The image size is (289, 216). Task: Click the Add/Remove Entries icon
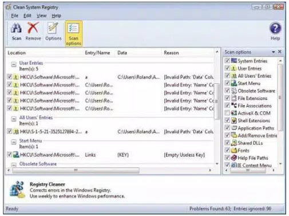(x=234, y=135)
